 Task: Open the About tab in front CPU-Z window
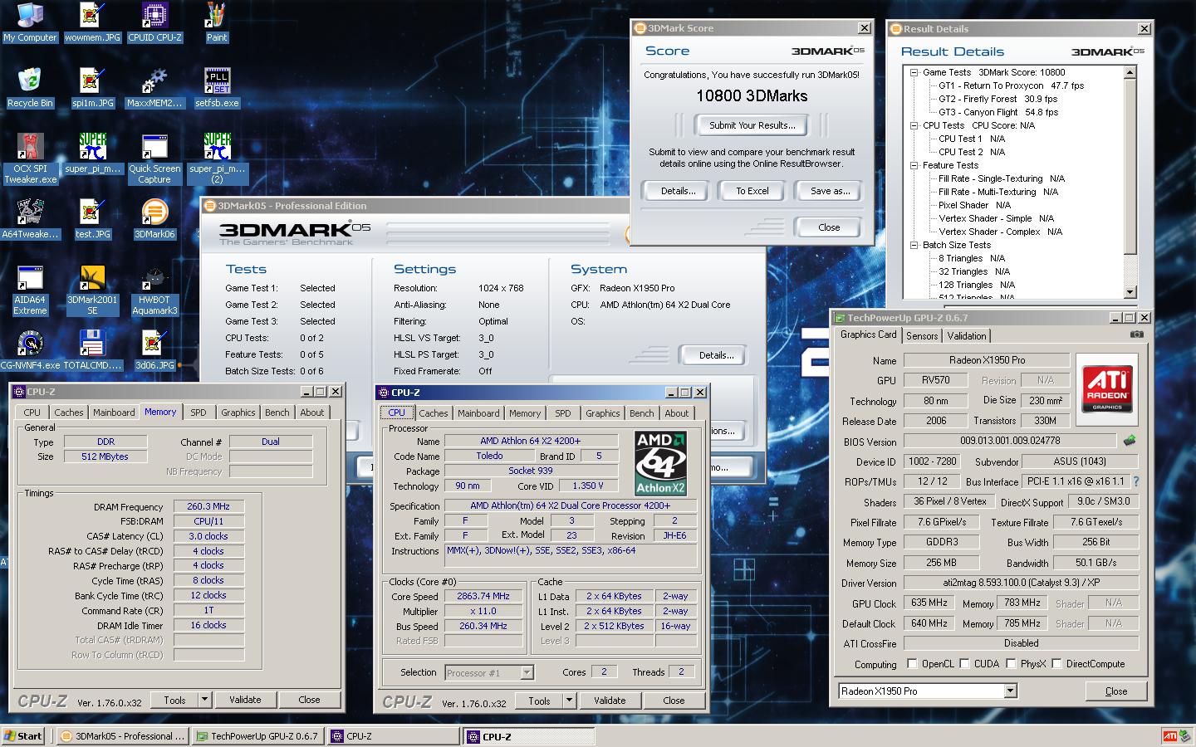(x=676, y=413)
